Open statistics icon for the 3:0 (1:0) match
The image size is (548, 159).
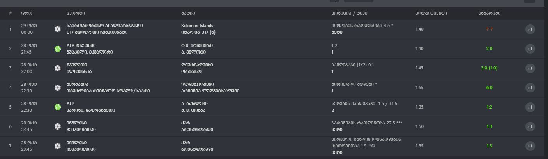pos(530,68)
